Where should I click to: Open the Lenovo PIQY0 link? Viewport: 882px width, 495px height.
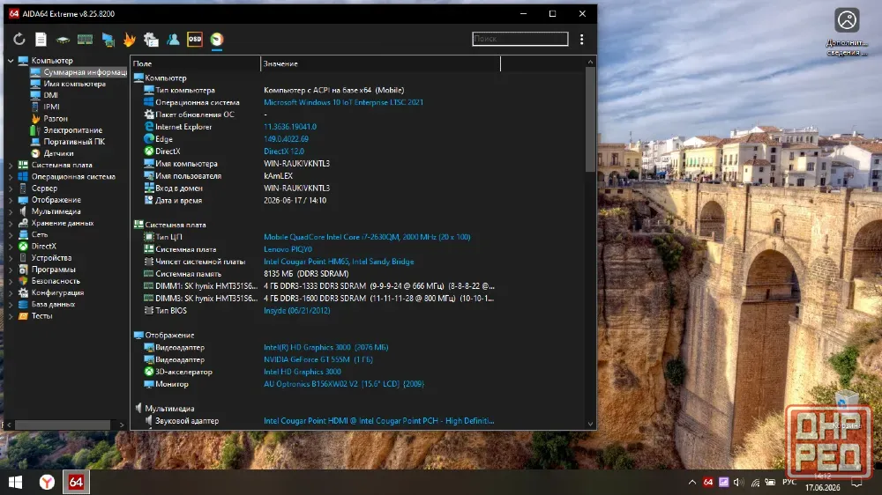[x=288, y=249]
